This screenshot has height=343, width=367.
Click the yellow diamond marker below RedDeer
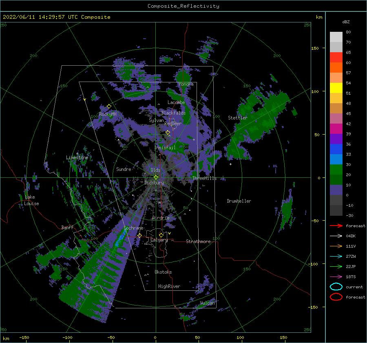click(x=168, y=133)
